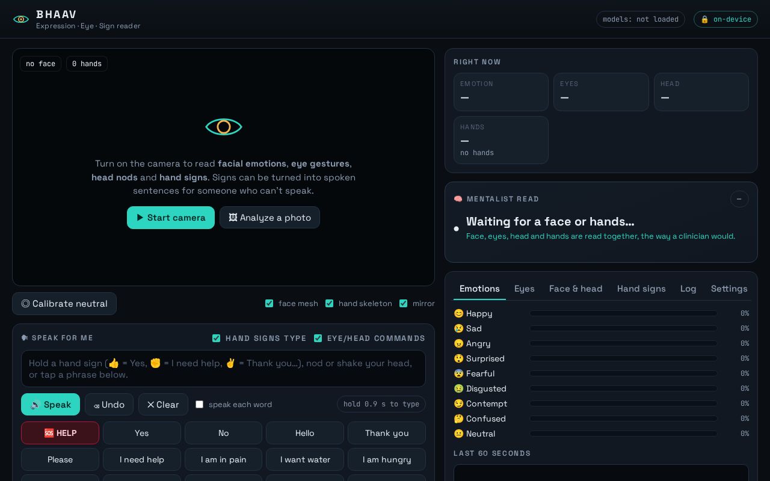Click the hold 0.9 s to type badge
This screenshot has width=770, height=481.
click(x=381, y=404)
